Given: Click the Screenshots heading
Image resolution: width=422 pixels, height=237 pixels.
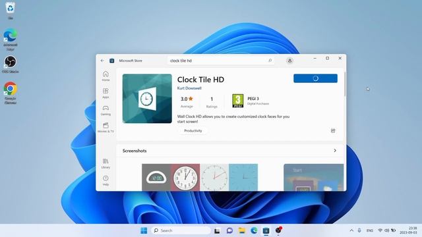Looking at the screenshot, I should tap(135, 151).
